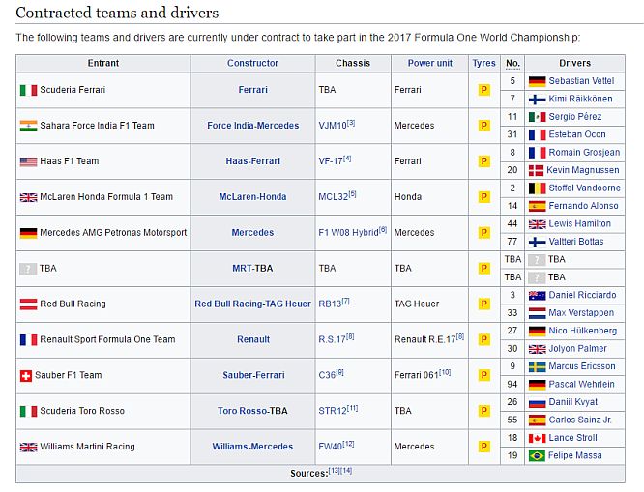This screenshot has width=644, height=492.
Task: Open the Power unit column header link
Action: click(429, 63)
